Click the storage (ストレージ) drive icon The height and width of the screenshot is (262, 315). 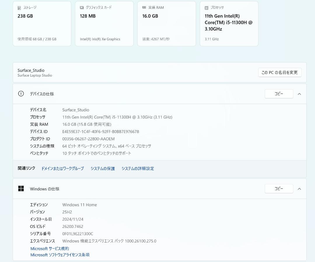tap(19, 8)
